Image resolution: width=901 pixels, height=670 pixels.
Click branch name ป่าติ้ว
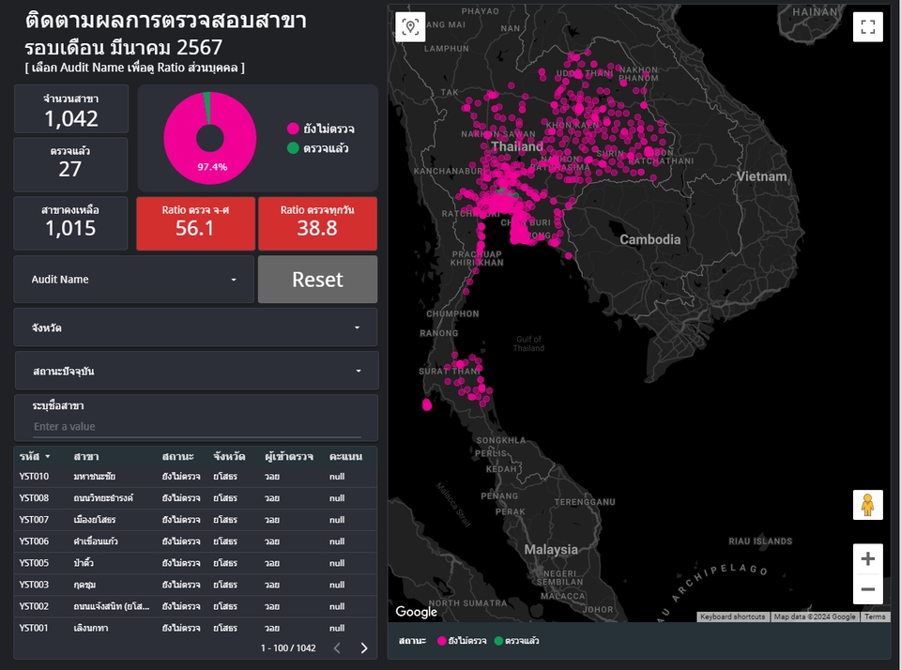click(x=84, y=563)
